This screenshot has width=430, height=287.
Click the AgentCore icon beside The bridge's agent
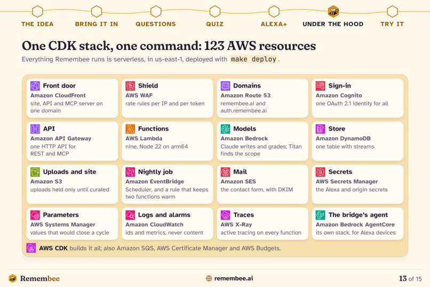[x=320, y=215]
